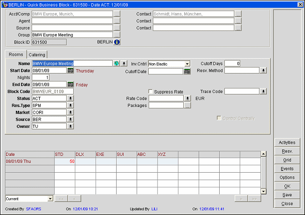Viewport: 305px width, 215px height.
Task: Open the Packages ellipsis lookup
Action: click(187, 106)
